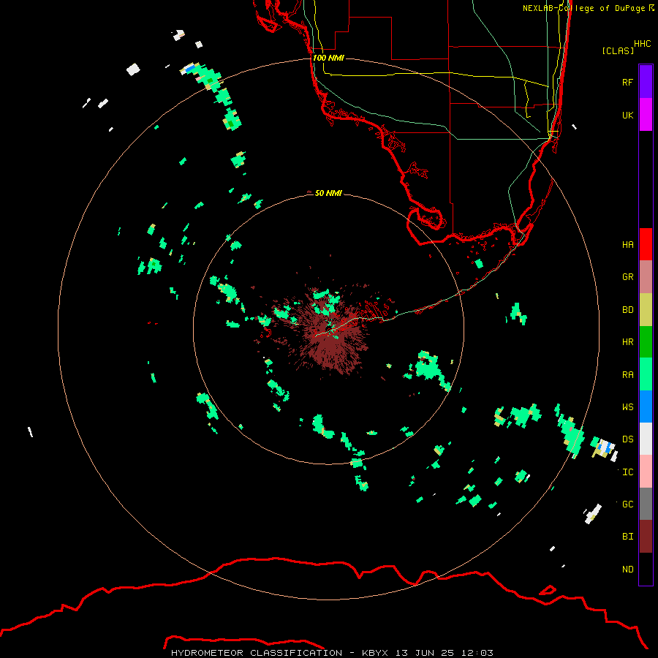Image resolution: width=658 pixels, height=658 pixels.
Task: Click the GR salmon legend swatch
Action: (x=646, y=276)
